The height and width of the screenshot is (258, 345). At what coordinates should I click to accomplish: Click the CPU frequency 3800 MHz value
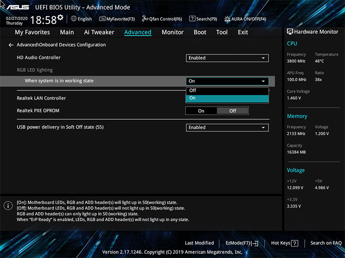296,61
